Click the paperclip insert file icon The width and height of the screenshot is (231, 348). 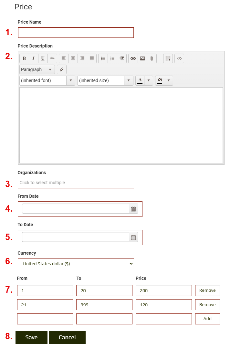click(152, 58)
